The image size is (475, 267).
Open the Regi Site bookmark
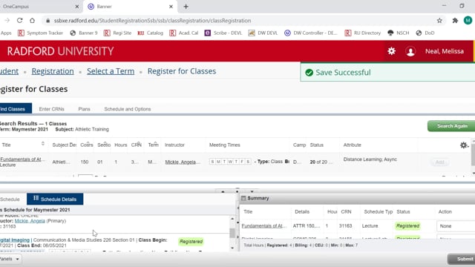(x=117, y=33)
